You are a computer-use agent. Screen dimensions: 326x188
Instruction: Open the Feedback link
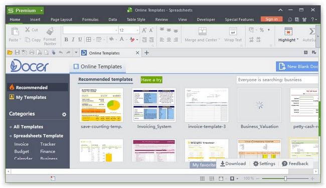295,164
